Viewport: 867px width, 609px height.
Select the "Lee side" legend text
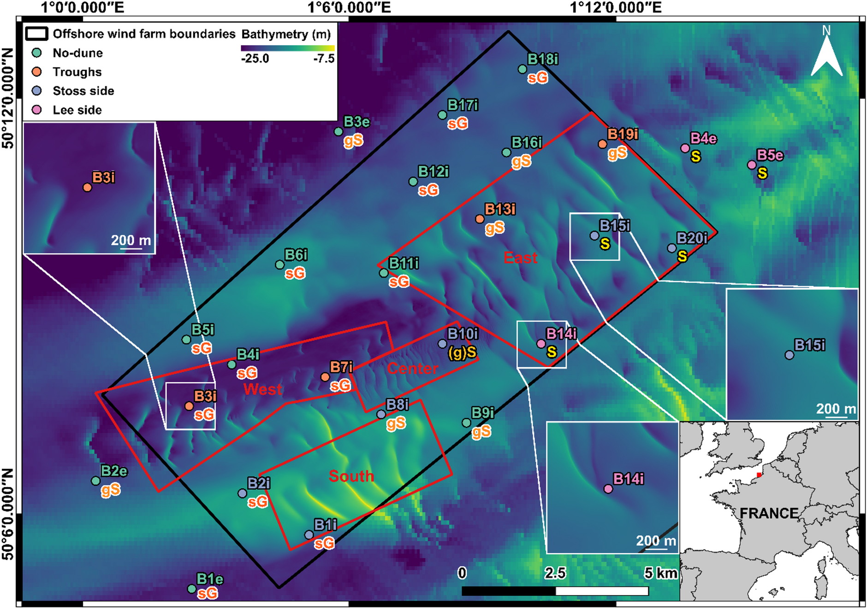pyautogui.click(x=77, y=110)
